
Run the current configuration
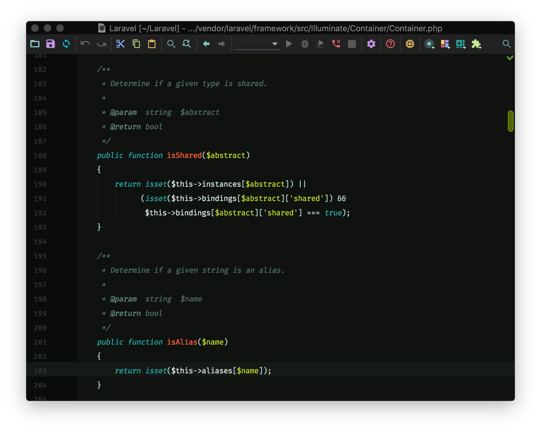(x=289, y=44)
